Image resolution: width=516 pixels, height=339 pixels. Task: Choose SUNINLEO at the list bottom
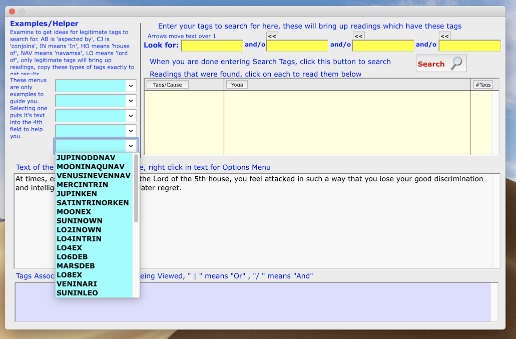coord(77,293)
